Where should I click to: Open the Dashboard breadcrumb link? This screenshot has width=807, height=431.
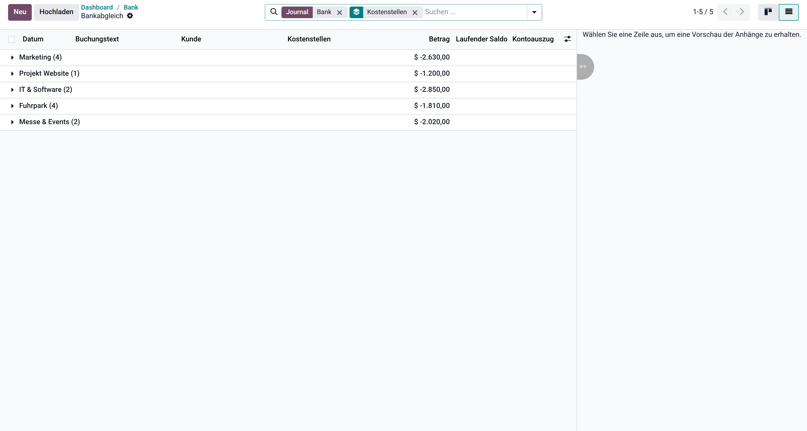pos(97,7)
